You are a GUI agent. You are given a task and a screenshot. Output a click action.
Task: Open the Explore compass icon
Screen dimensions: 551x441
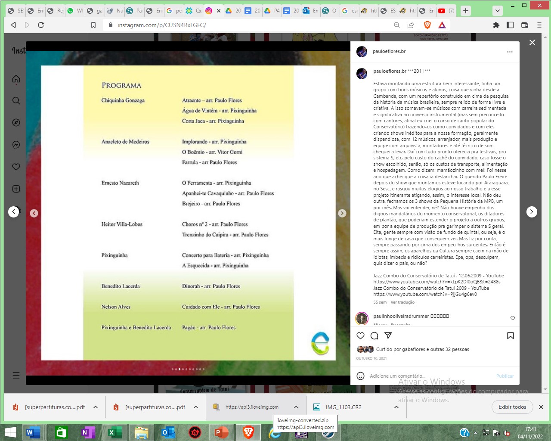(x=16, y=123)
